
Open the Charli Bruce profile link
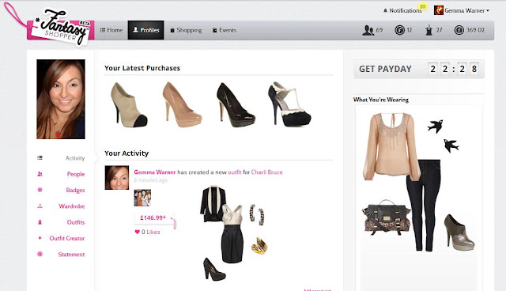pyautogui.click(x=267, y=172)
